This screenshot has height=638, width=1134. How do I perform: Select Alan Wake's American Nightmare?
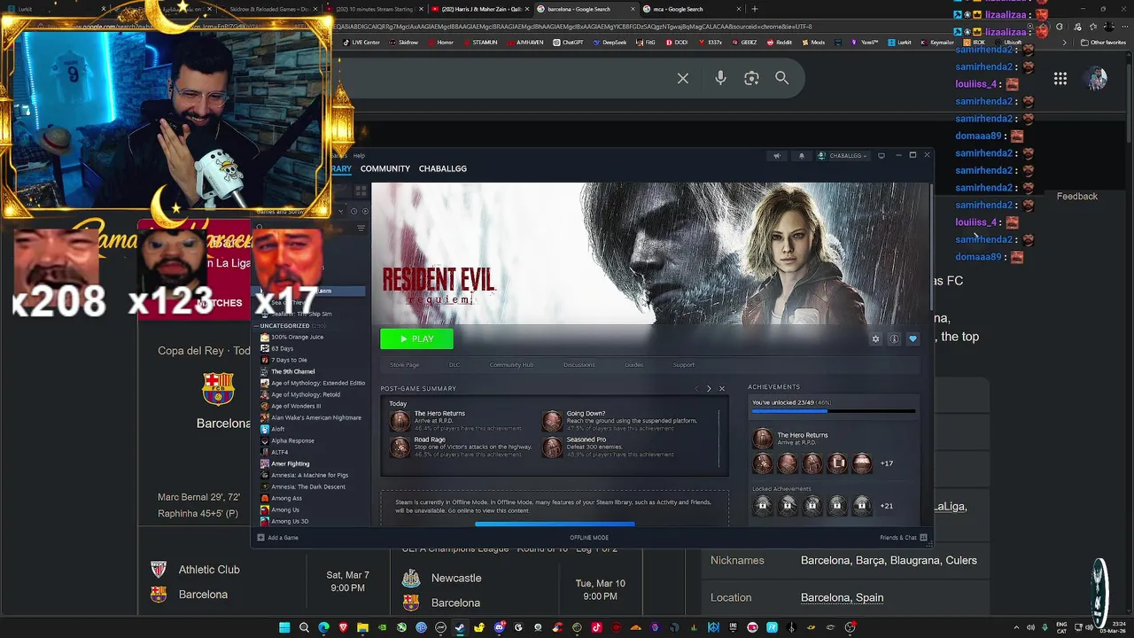pyautogui.click(x=316, y=417)
